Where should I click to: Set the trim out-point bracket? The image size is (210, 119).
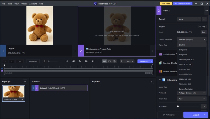tap(12, 61)
